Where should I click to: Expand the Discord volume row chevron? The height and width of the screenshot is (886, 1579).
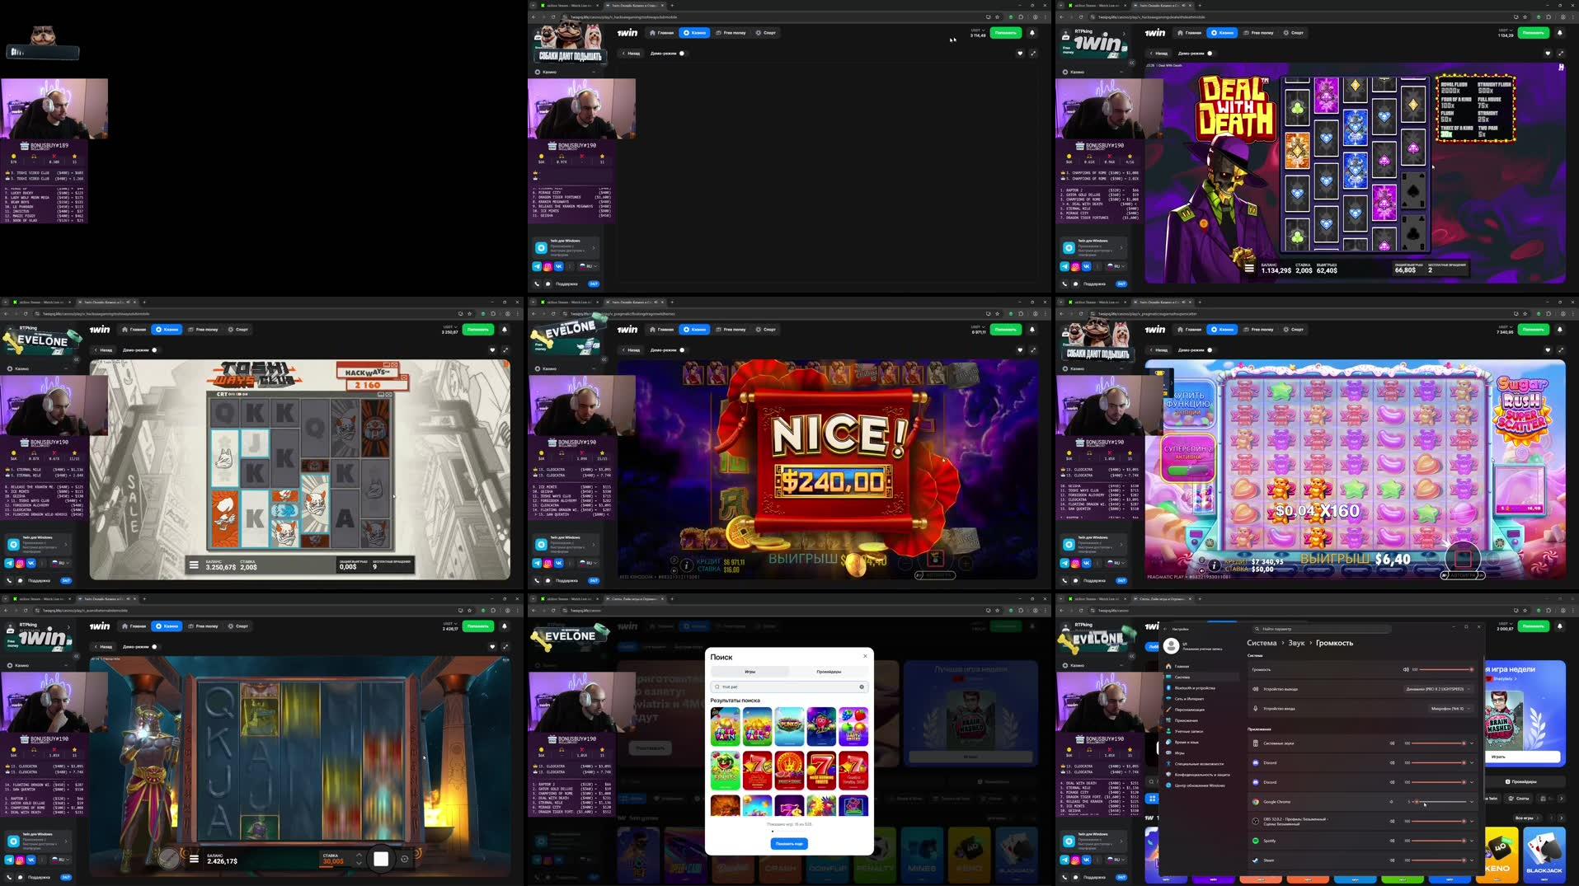[x=1472, y=762]
